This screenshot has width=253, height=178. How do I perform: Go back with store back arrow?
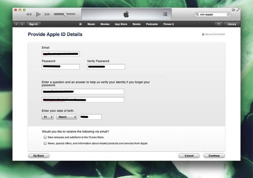point(16,24)
